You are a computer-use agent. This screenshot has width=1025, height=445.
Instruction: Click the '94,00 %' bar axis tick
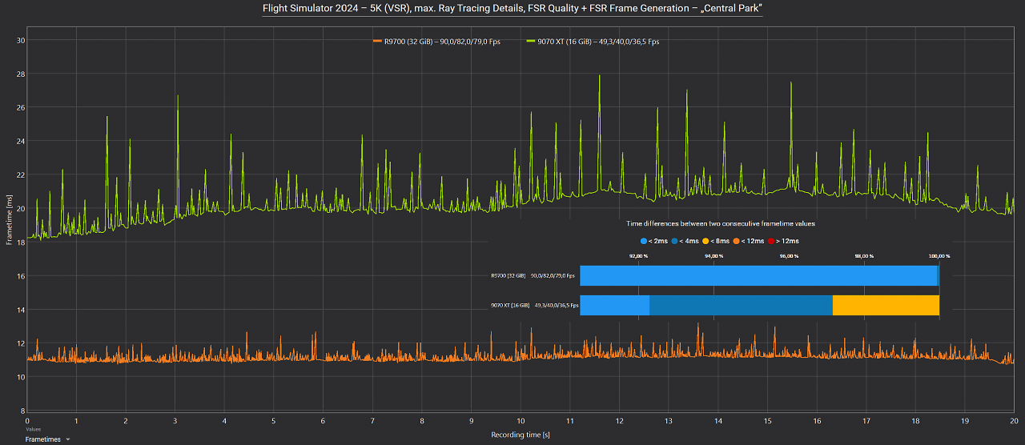[x=713, y=256]
